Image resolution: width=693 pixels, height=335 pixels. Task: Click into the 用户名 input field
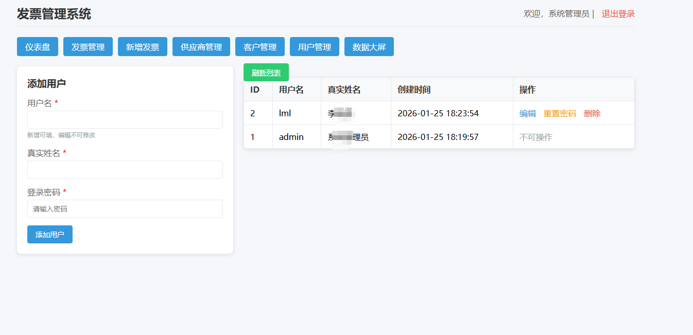pyautogui.click(x=125, y=119)
